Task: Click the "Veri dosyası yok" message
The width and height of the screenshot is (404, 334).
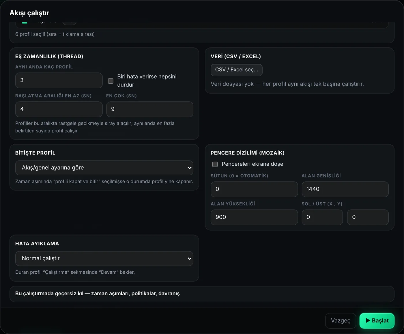Action: 287,84
